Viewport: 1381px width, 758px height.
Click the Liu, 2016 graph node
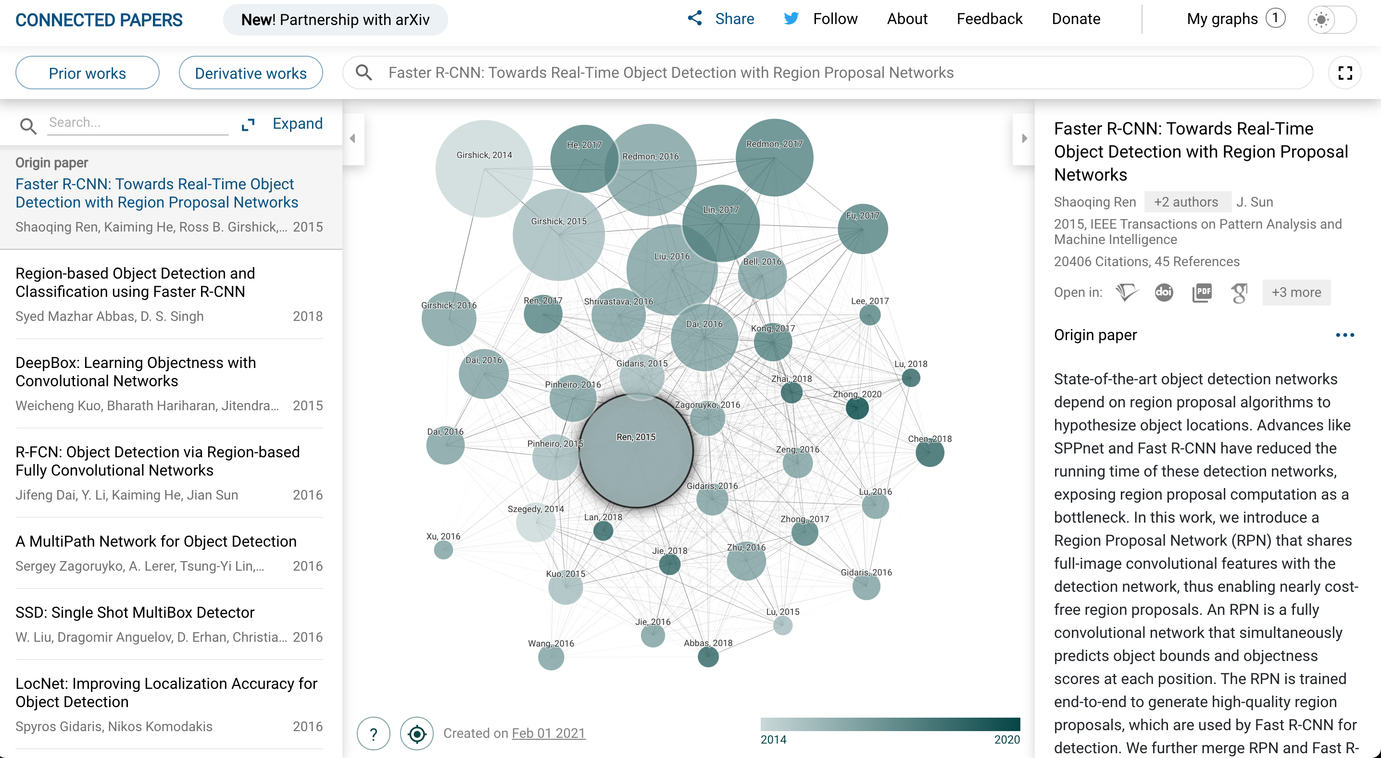click(672, 270)
